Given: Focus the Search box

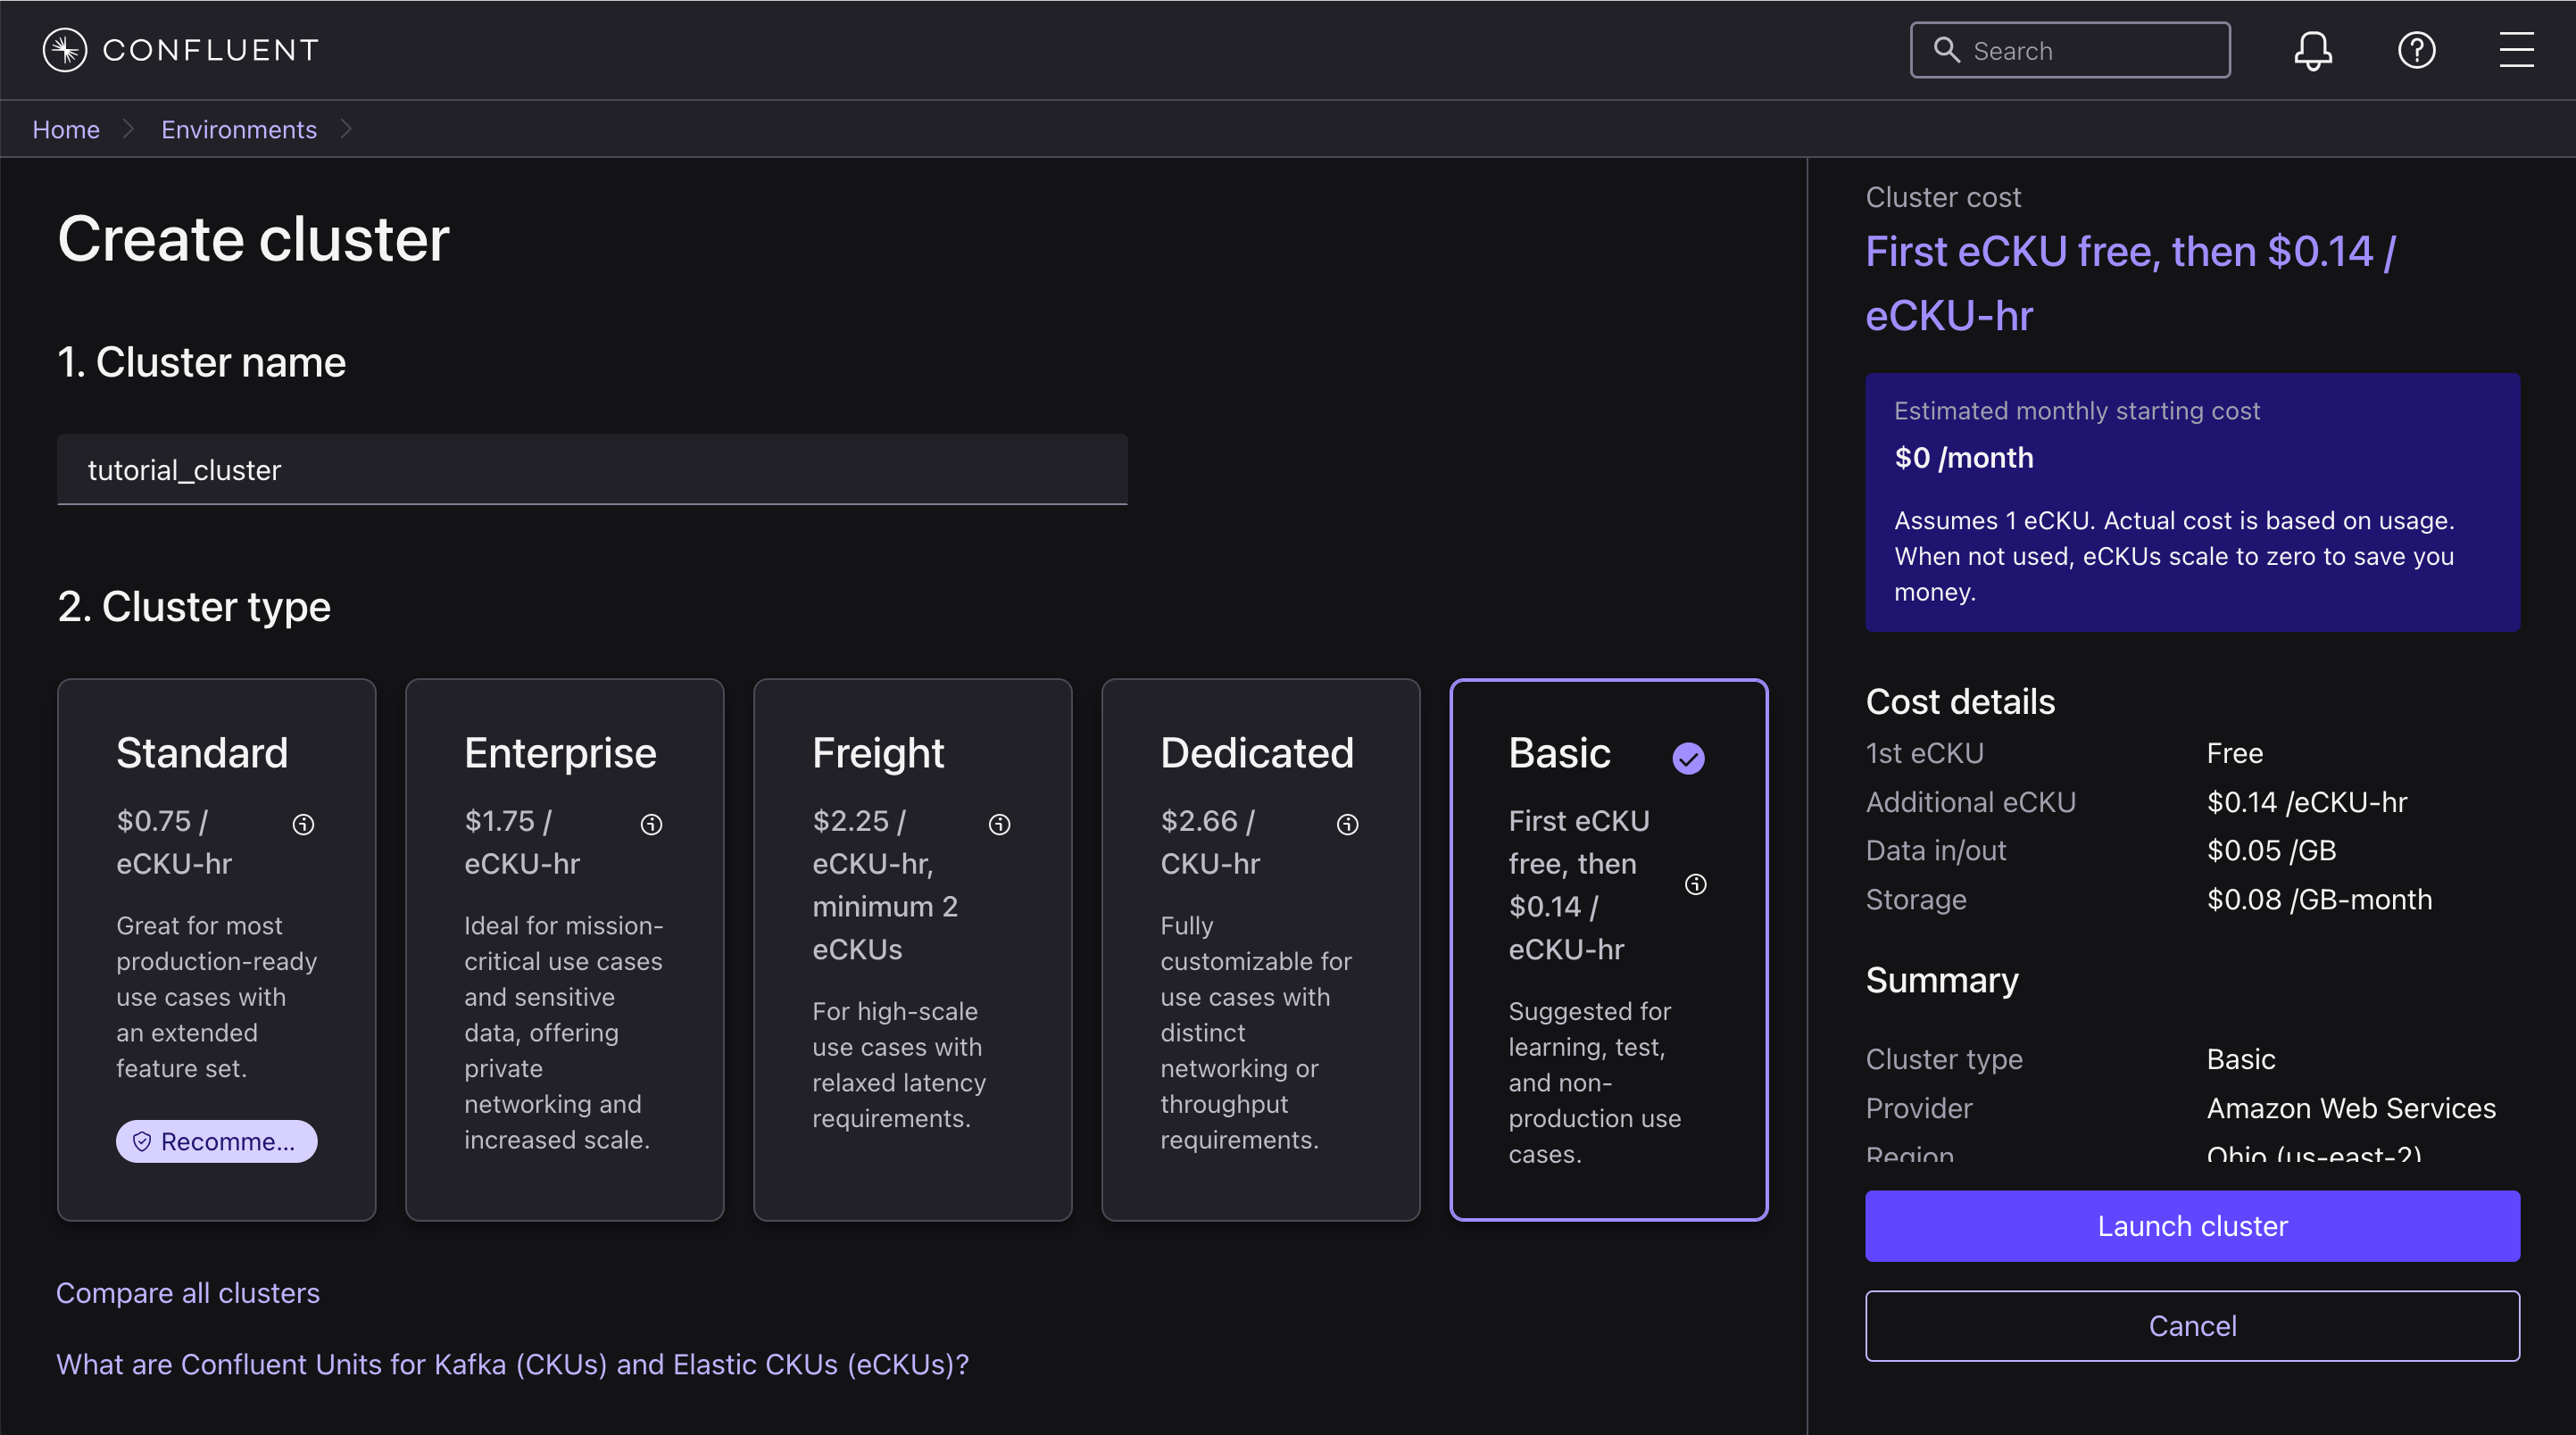Looking at the screenshot, I should click(2070, 50).
